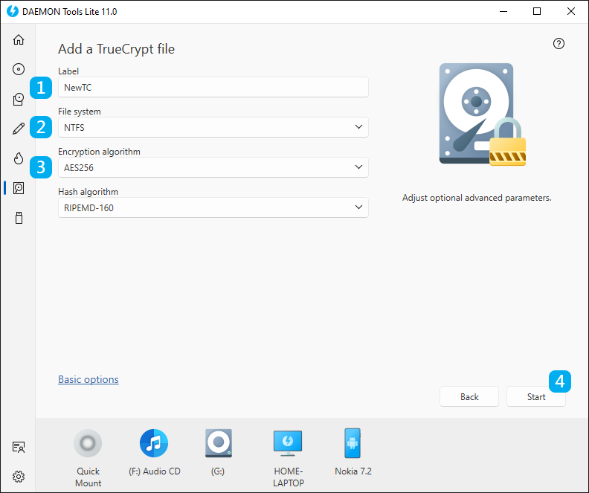Go to the Home sidebar icon
The image size is (589, 493).
click(19, 39)
